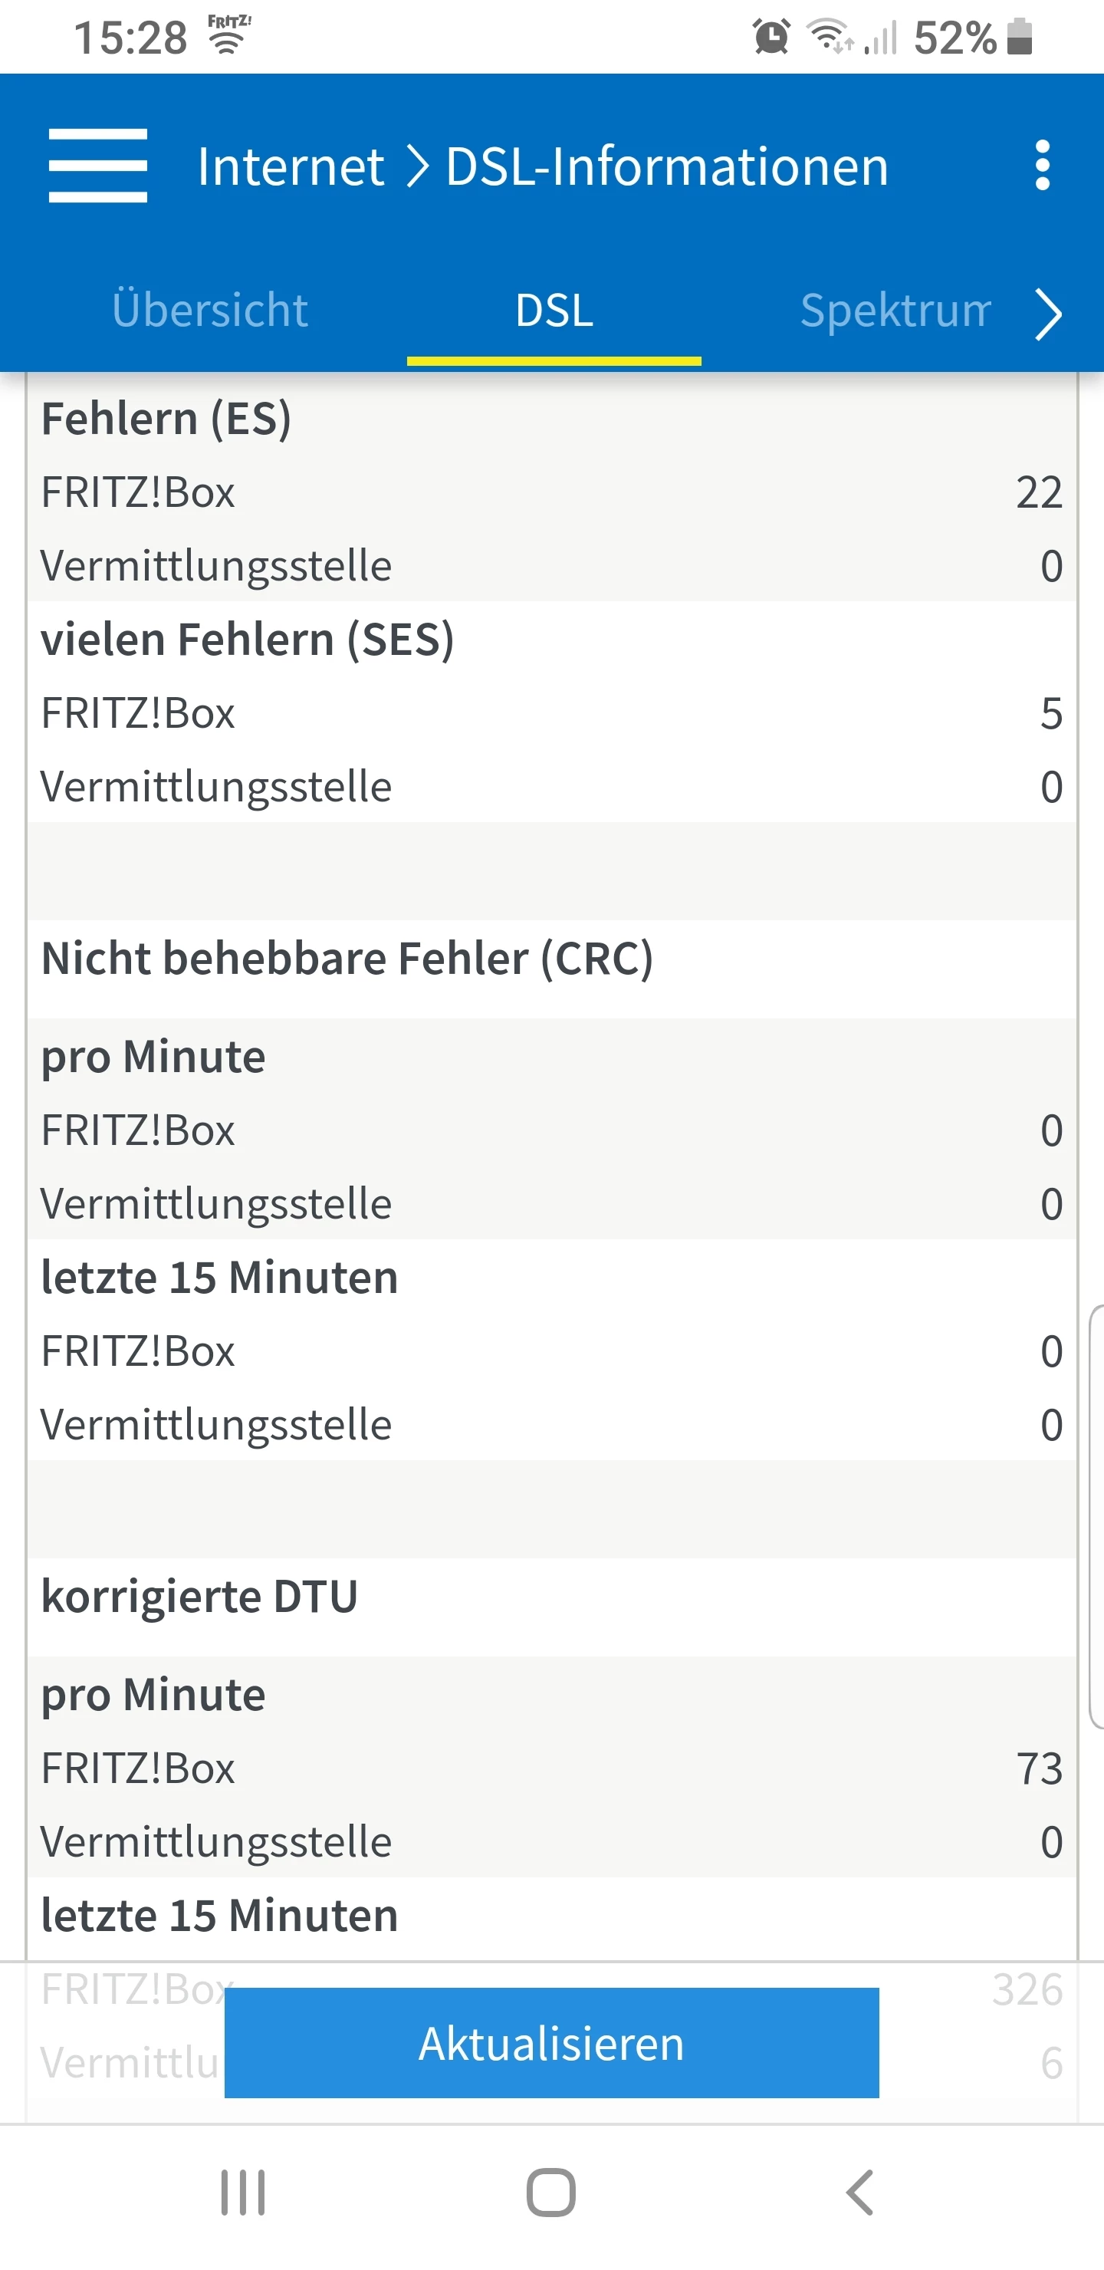
Task: Tap the battery status icon
Action: coord(1020,38)
